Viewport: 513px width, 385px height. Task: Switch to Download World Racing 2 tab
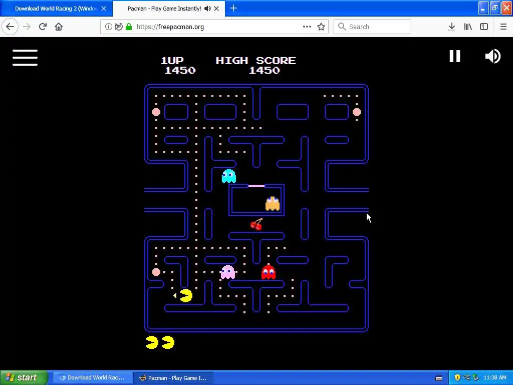56,9
